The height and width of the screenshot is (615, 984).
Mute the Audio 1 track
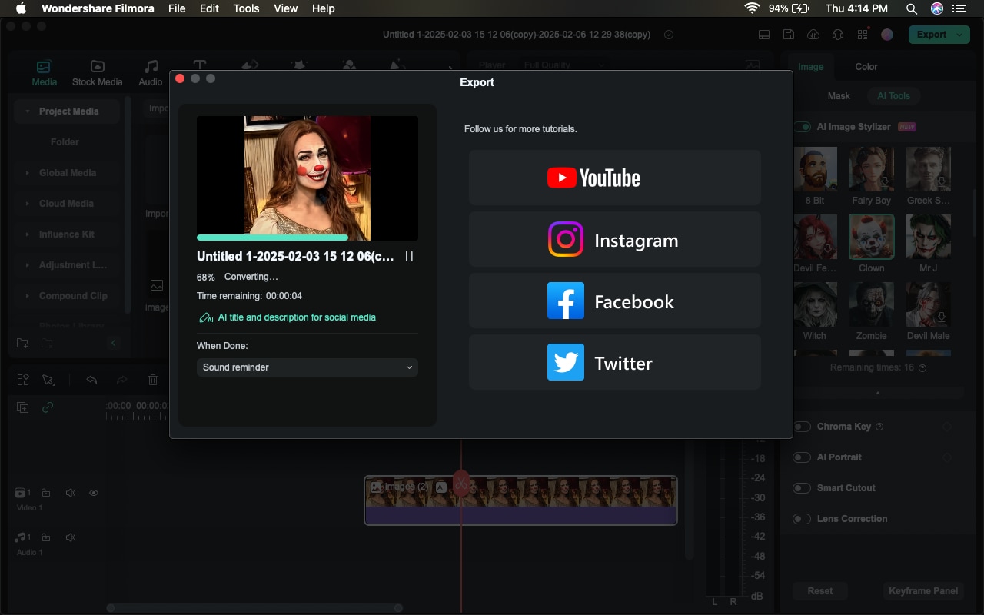71,537
